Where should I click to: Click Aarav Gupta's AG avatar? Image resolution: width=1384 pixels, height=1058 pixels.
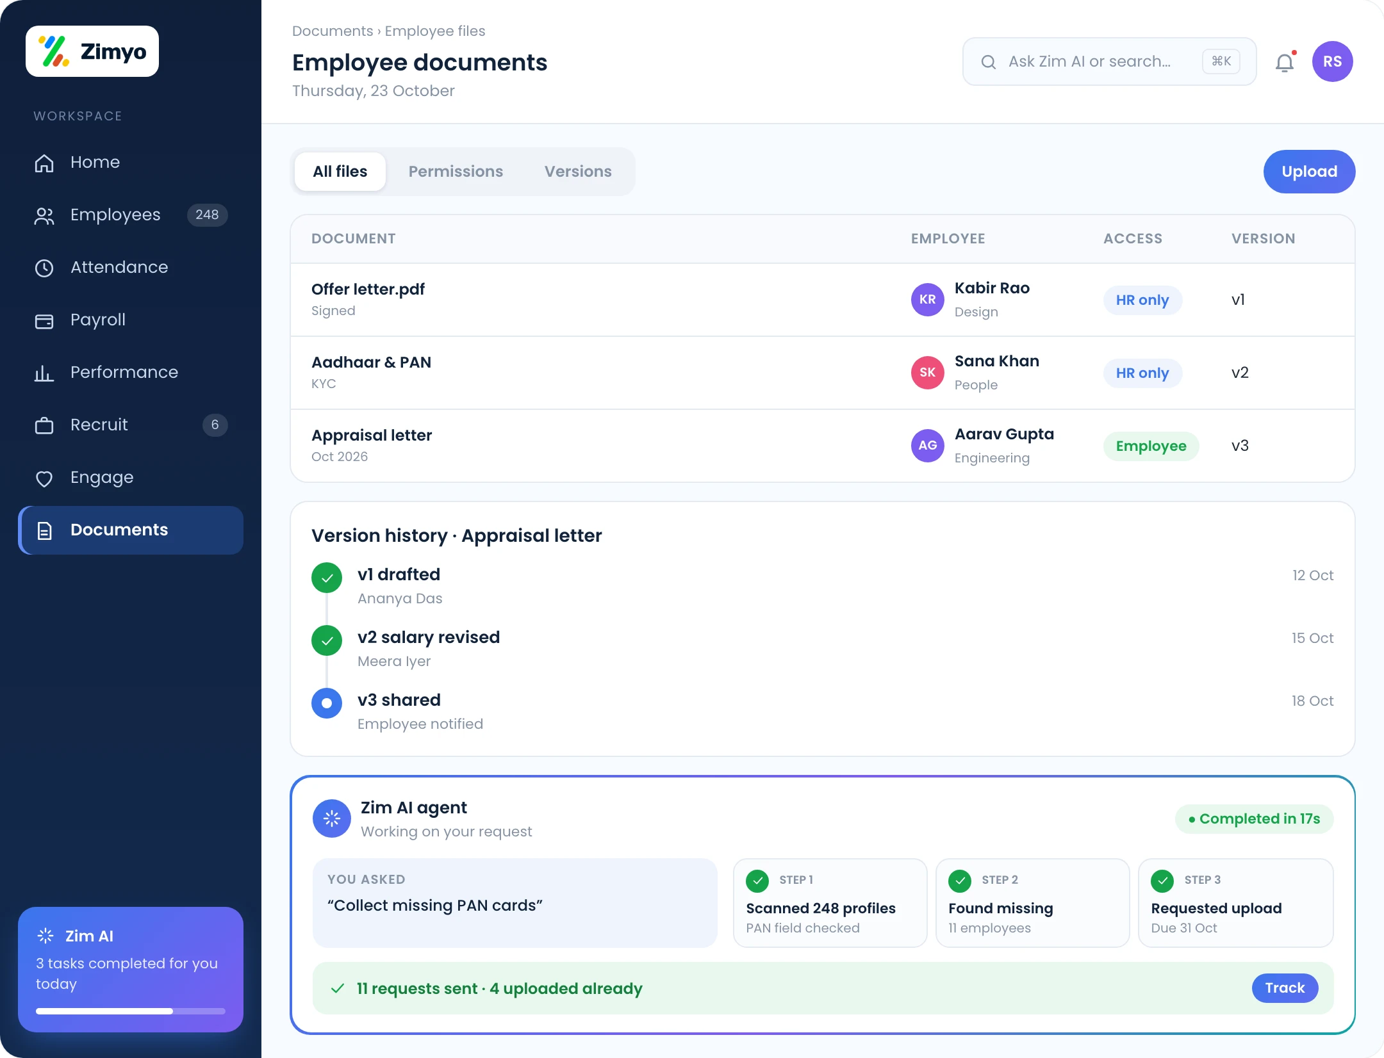[928, 446]
